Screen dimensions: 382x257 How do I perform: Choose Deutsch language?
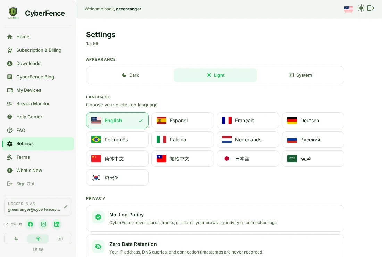[313, 121]
